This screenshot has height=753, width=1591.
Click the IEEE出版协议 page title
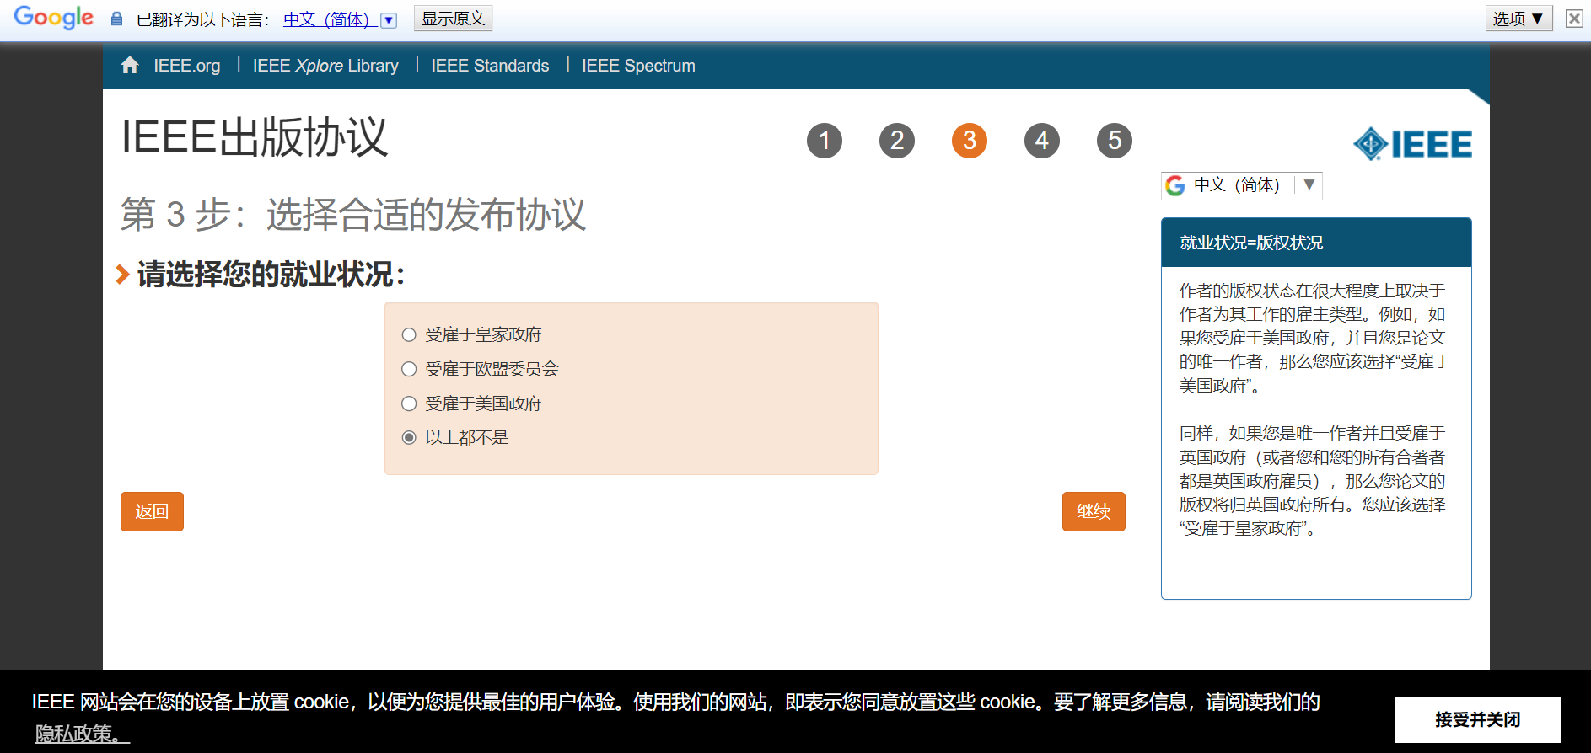(x=255, y=137)
